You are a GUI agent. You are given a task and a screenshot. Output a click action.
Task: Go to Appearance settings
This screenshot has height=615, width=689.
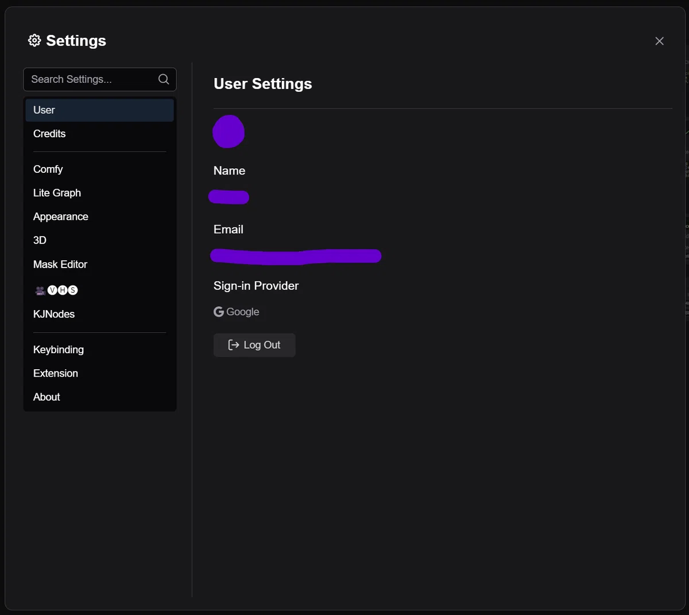tap(99, 216)
